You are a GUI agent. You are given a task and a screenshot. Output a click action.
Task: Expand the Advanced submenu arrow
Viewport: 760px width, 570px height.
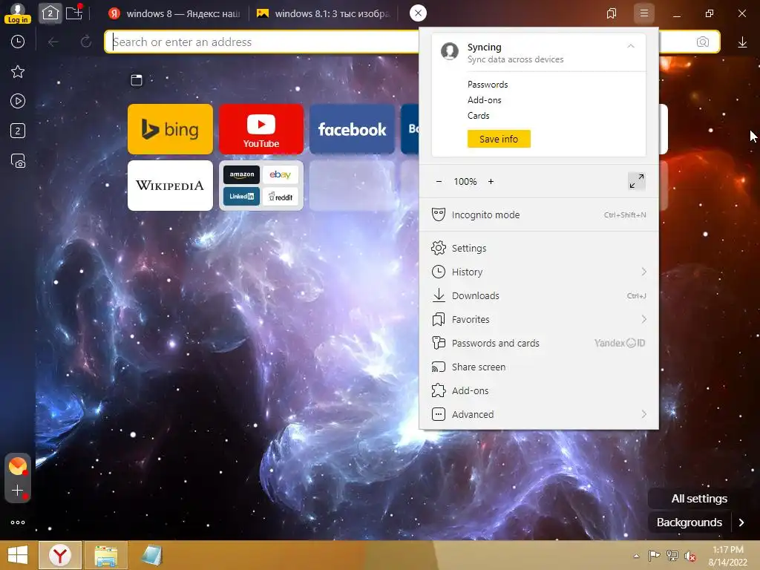point(643,414)
